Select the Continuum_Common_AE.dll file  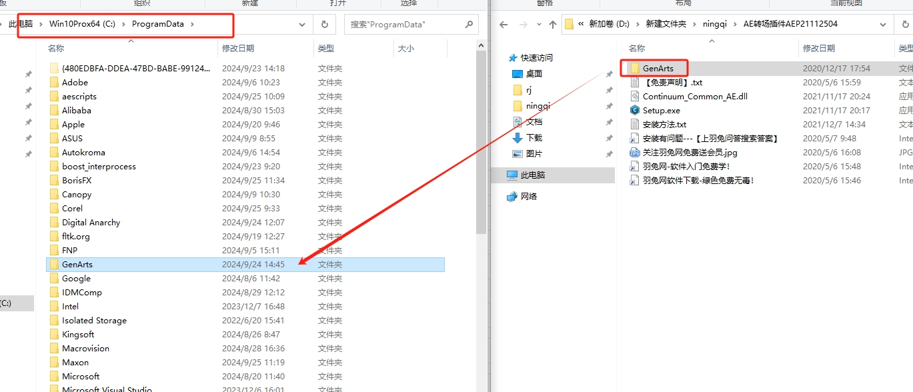pos(694,97)
